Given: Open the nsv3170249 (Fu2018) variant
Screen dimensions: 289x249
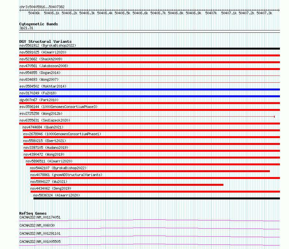Looking at the screenshot, I should pyautogui.click(x=38, y=93).
